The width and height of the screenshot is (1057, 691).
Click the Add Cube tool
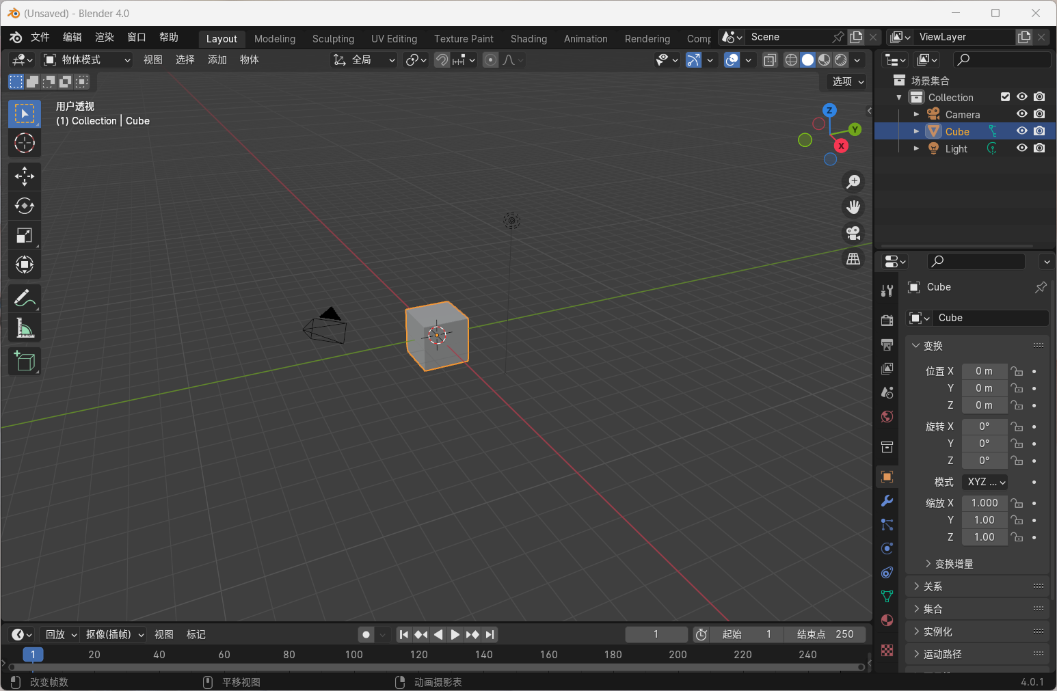click(x=25, y=361)
